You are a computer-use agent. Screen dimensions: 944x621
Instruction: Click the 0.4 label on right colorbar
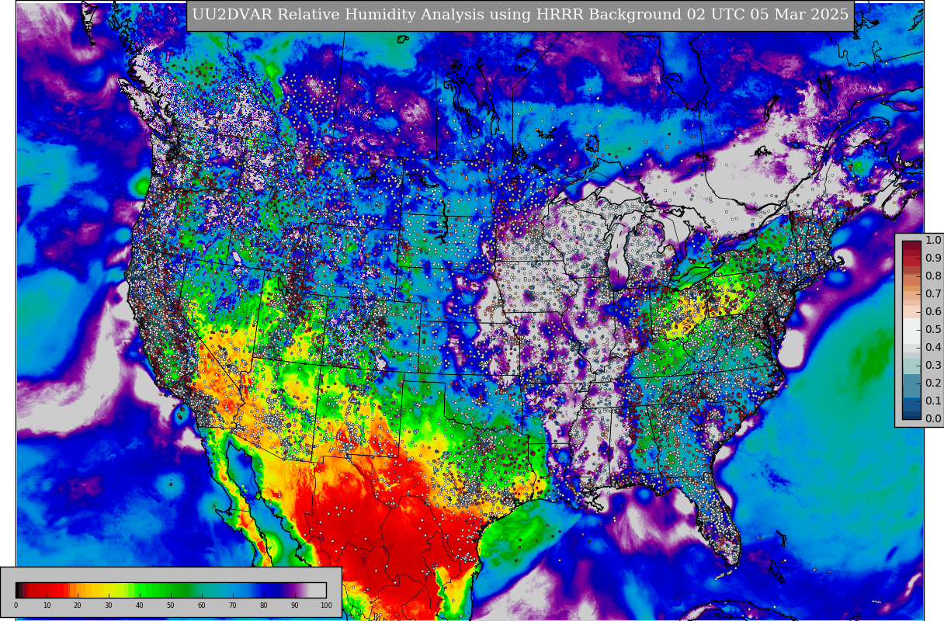click(x=933, y=347)
